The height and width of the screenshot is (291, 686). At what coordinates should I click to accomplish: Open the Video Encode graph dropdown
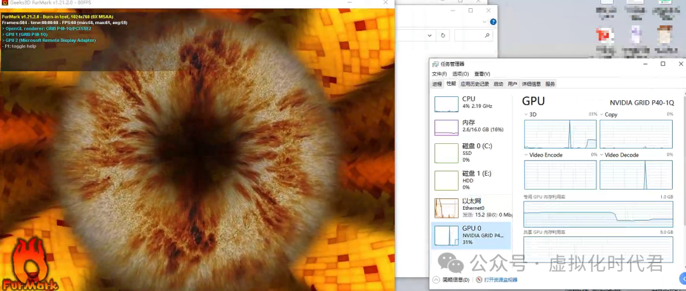[x=527, y=155]
